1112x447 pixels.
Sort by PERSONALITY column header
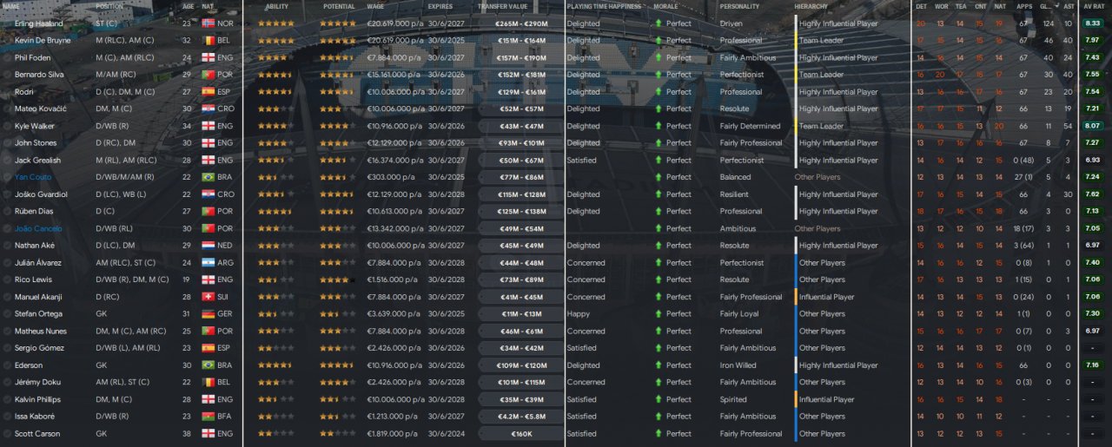coord(739,6)
